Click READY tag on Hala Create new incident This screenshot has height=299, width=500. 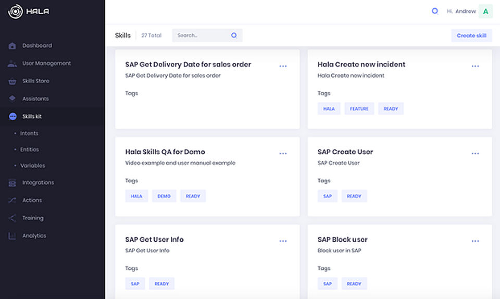(391, 109)
